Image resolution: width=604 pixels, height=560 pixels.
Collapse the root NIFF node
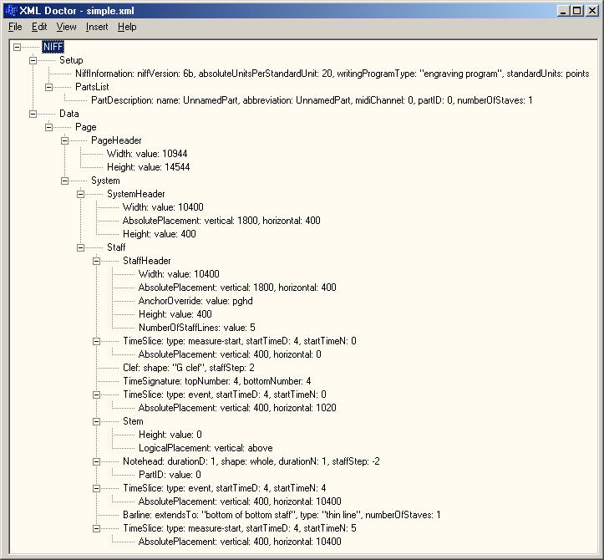click(18, 47)
